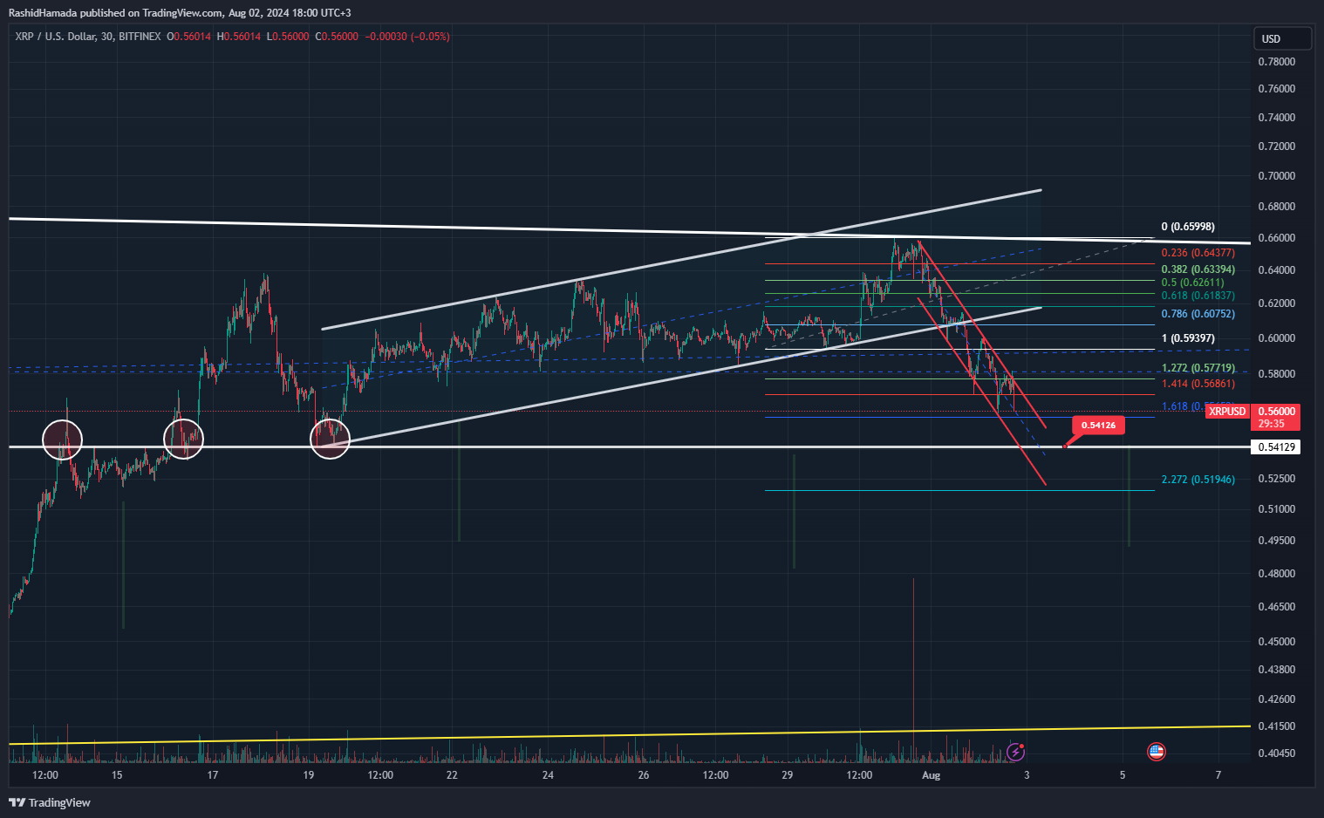Click date 19 on the time axis
Viewport: 1324px width, 818px height.
308,775
